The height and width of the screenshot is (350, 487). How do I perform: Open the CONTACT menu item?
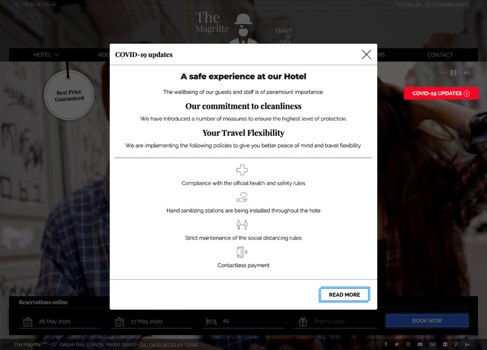point(440,55)
